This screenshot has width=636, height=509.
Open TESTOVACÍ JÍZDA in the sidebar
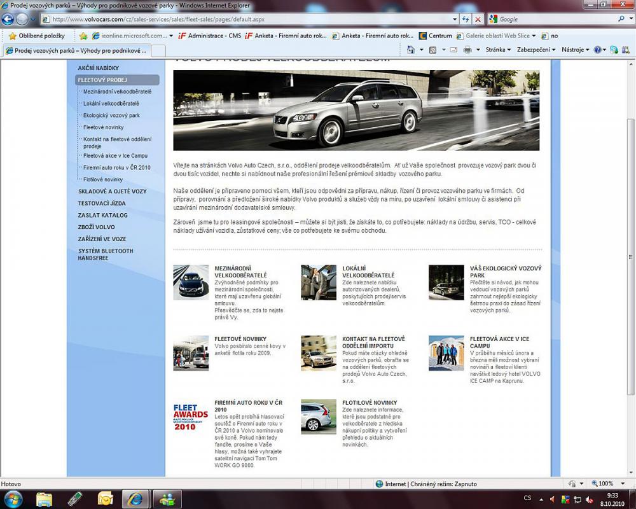pos(102,204)
